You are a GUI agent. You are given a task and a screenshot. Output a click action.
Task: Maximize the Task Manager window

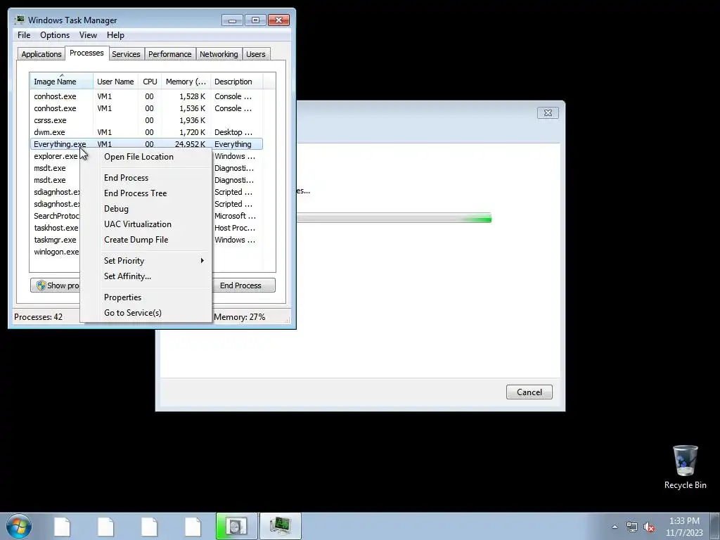(255, 20)
